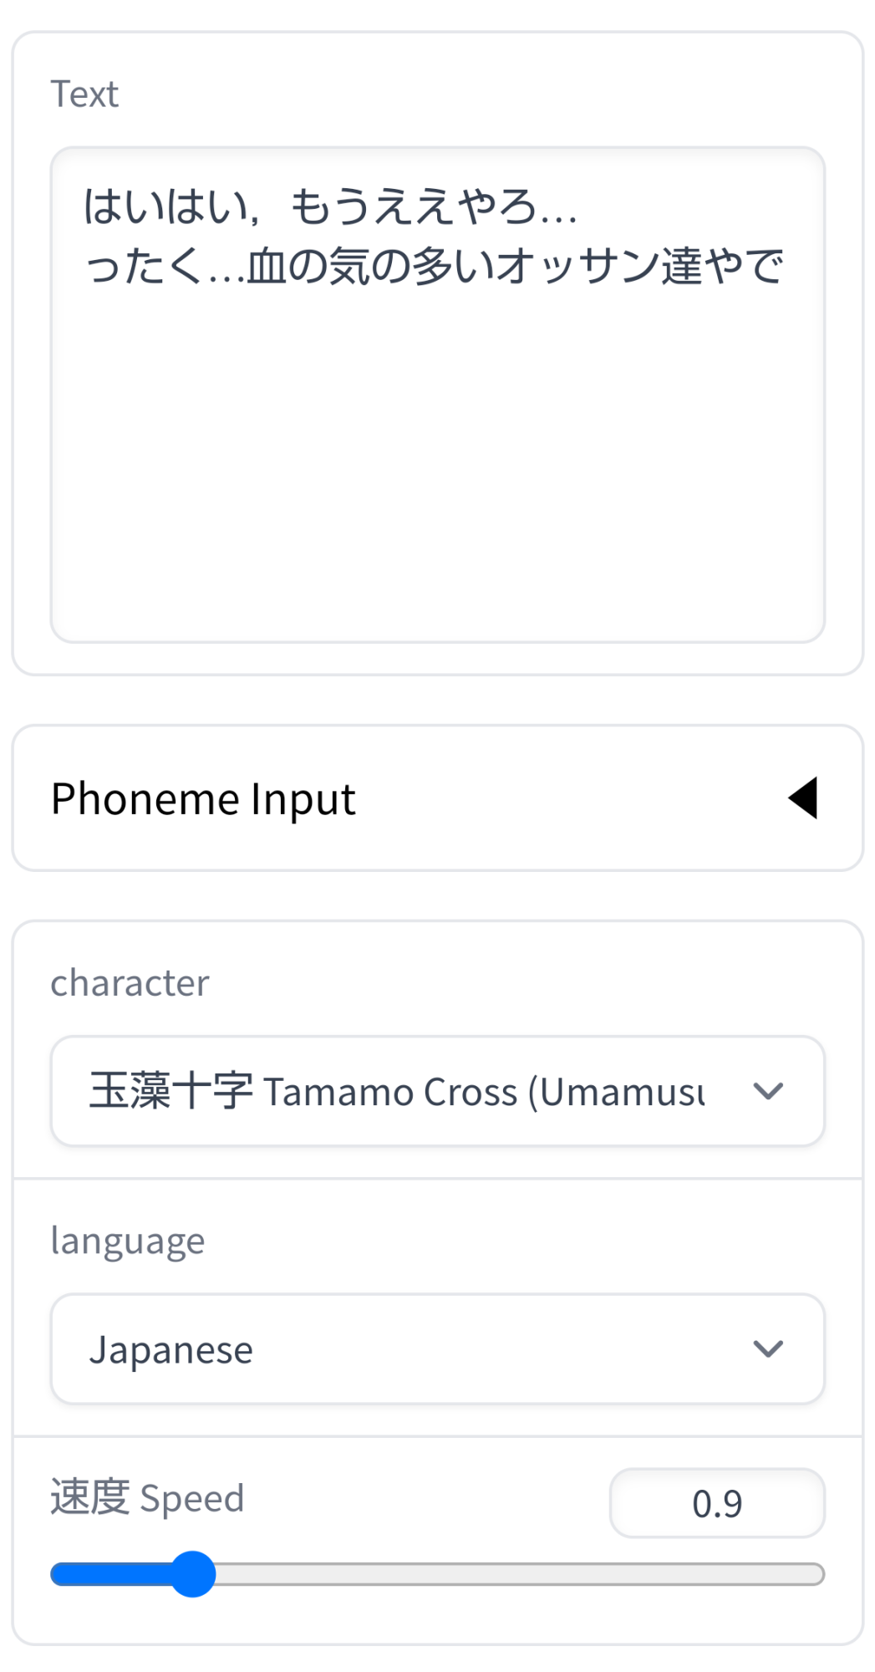Click the blue speed slider handle
The image size is (875, 1672).
tap(193, 1574)
